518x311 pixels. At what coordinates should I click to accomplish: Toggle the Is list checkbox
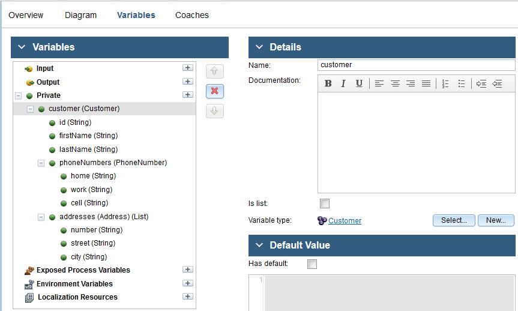coord(325,204)
